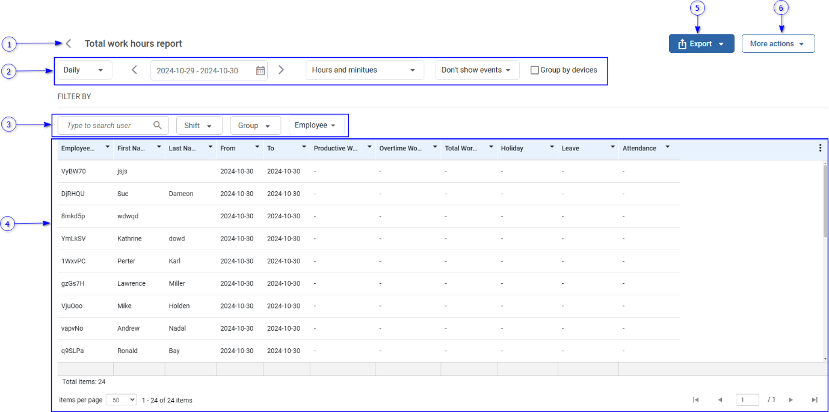Click the Export button
Viewport: 829px width, 412px height.
click(x=701, y=44)
